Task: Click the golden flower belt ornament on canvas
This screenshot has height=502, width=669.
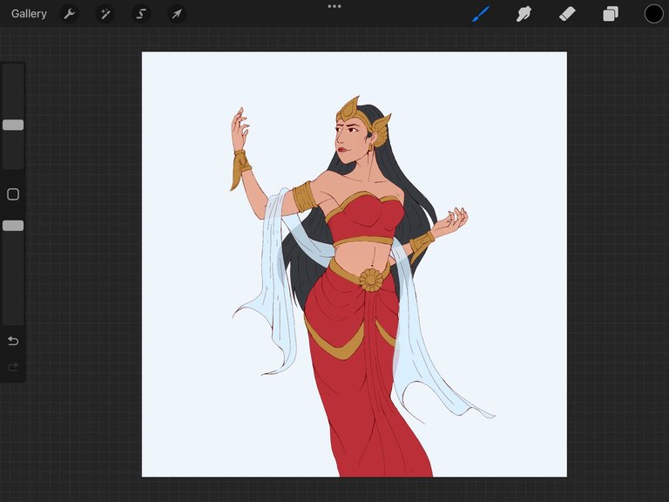Action: tap(371, 280)
